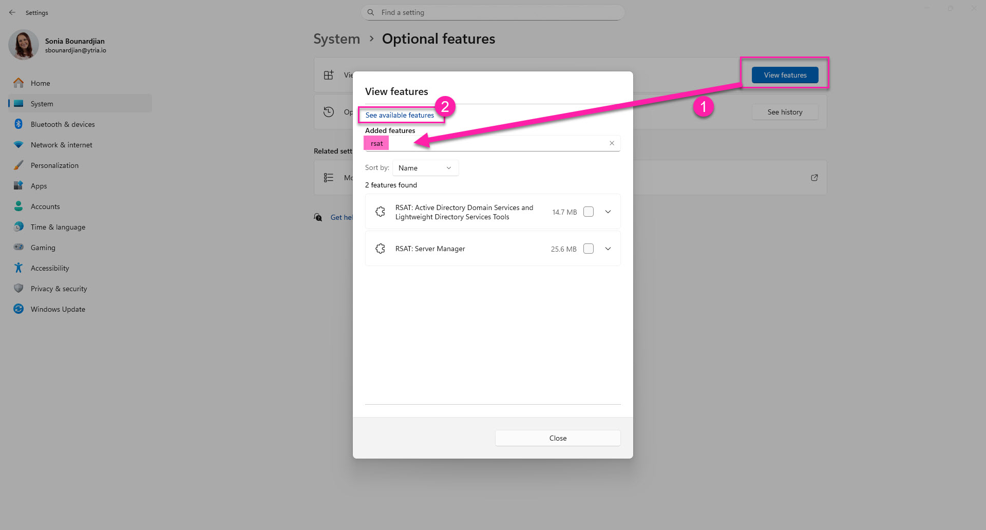Click the Privacy & security shield icon

point(18,289)
